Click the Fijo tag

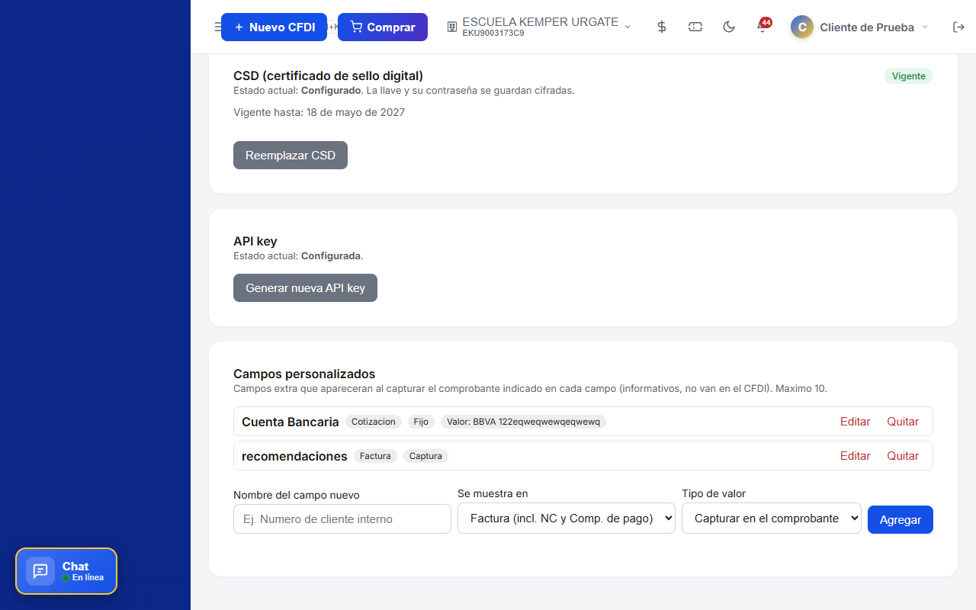tap(422, 422)
